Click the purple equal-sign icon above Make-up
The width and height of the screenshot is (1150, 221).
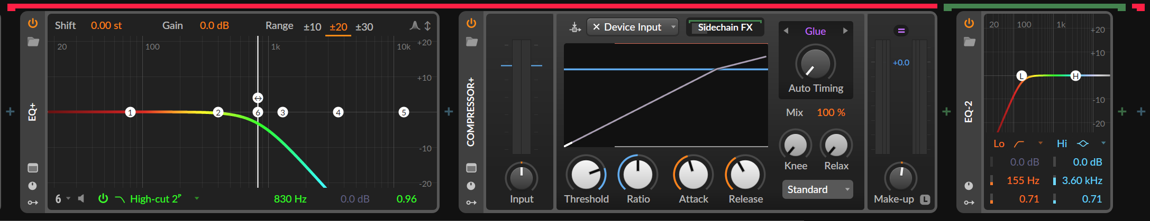pyautogui.click(x=901, y=31)
